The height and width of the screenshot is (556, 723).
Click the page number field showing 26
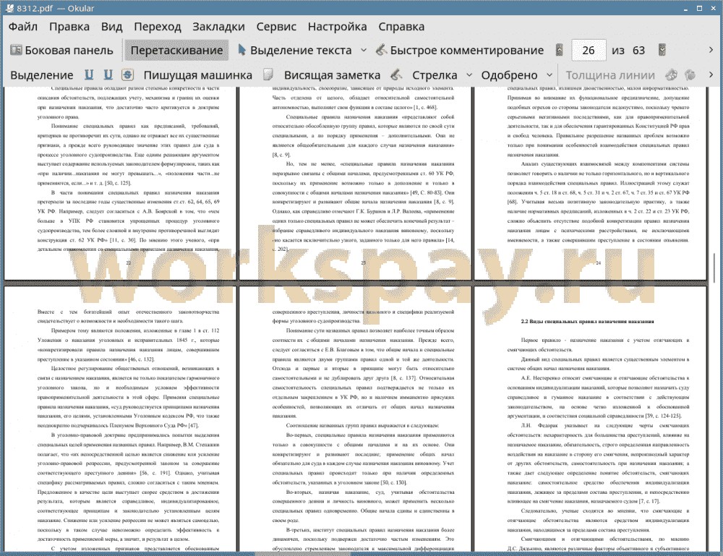pos(589,51)
